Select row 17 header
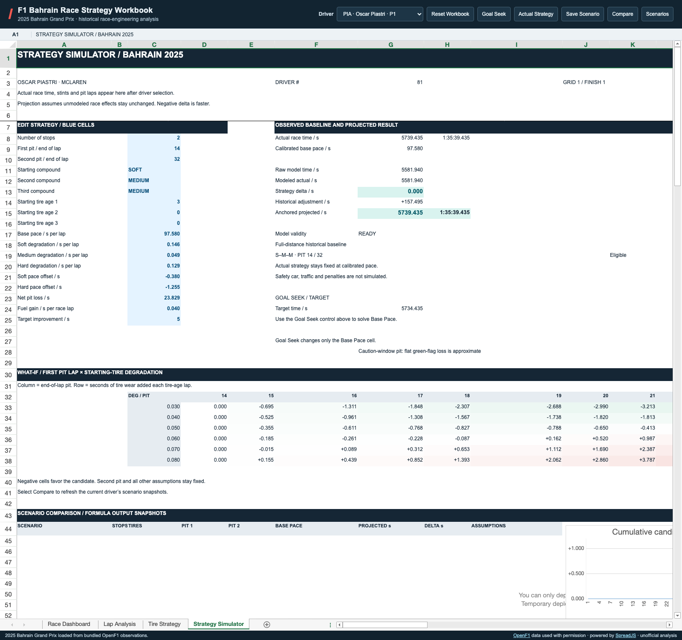 click(x=8, y=235)
